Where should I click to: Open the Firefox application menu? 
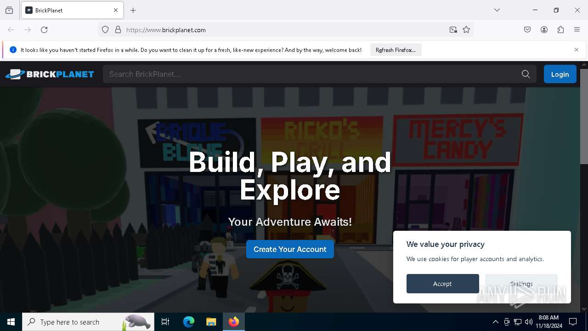(x=577, y=30)
